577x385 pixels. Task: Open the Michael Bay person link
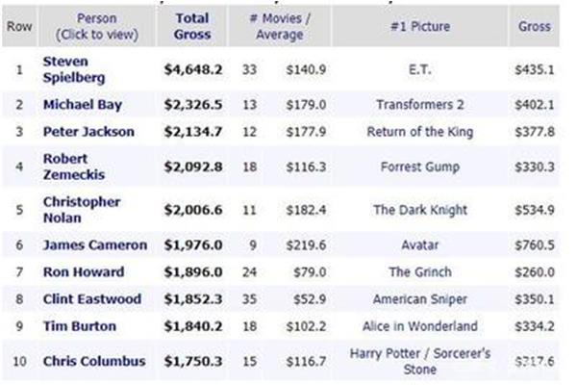(83, 105)
